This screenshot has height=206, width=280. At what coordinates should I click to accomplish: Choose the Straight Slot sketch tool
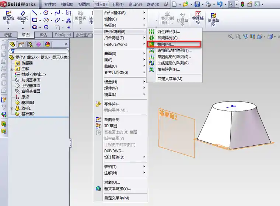[35, 27]
